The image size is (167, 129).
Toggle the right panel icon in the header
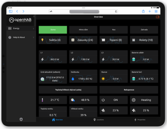point(158,17)
